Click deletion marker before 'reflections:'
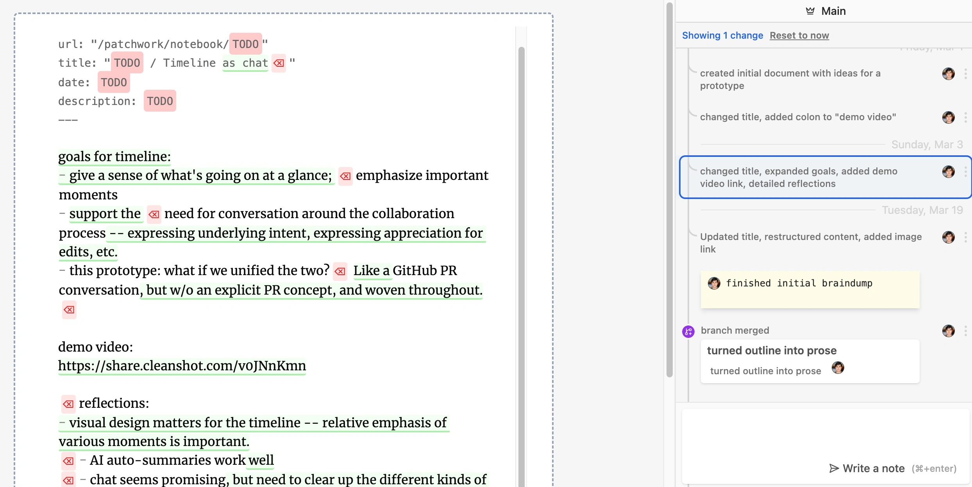Screen dimensions: 972x487 pyautogui.click(x=68, y=404)
